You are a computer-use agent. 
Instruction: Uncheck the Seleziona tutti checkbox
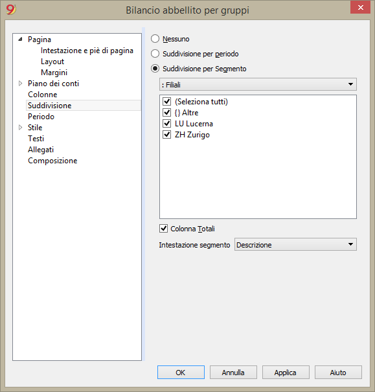[166, 102]
